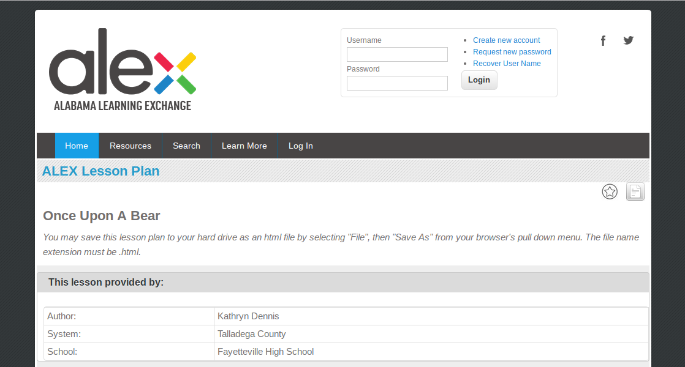Click the ALEX Lesson Plan heading
The width and height of the screenshot is (685, 367).
point(100,171)
